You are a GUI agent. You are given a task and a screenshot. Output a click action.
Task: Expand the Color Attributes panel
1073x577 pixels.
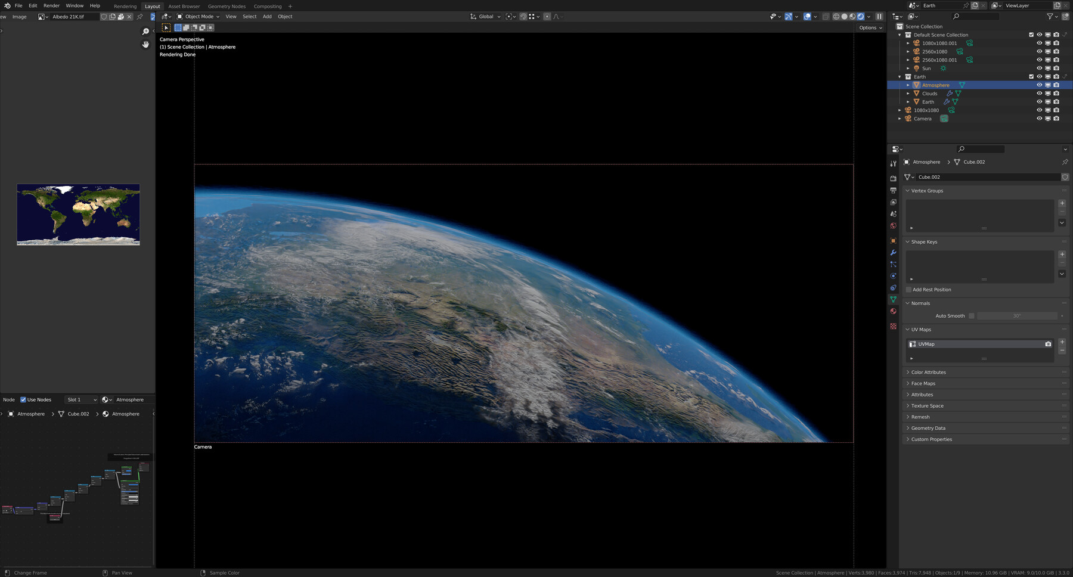[928, 373]
